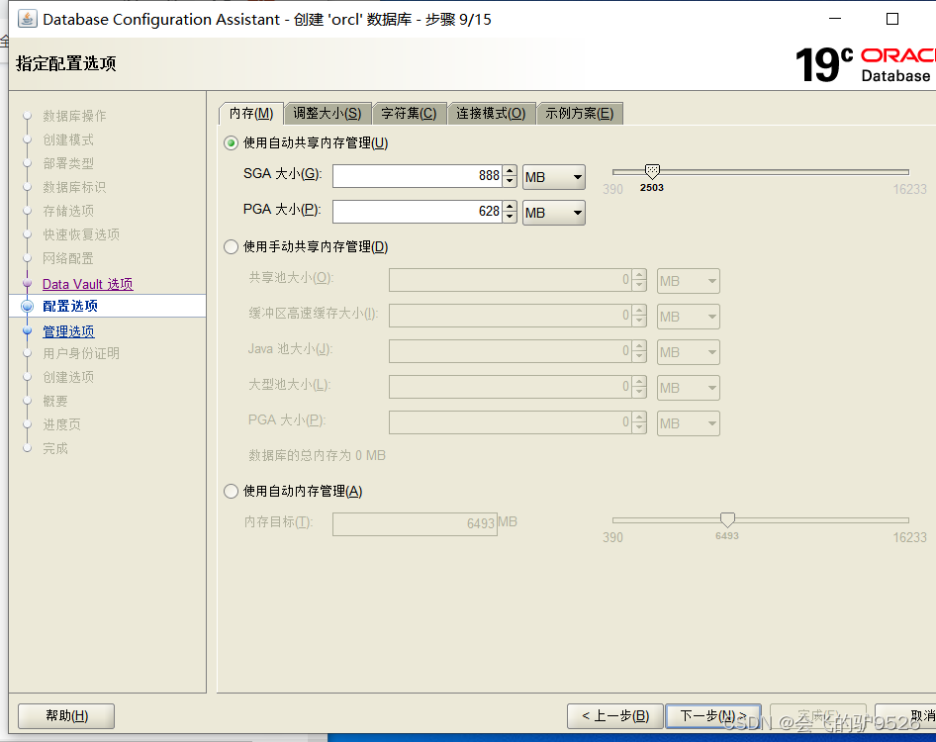Open the 共享池大小 unit dropdown
The height and width of the screenshot is (742, 936).
tap(687, 280)
